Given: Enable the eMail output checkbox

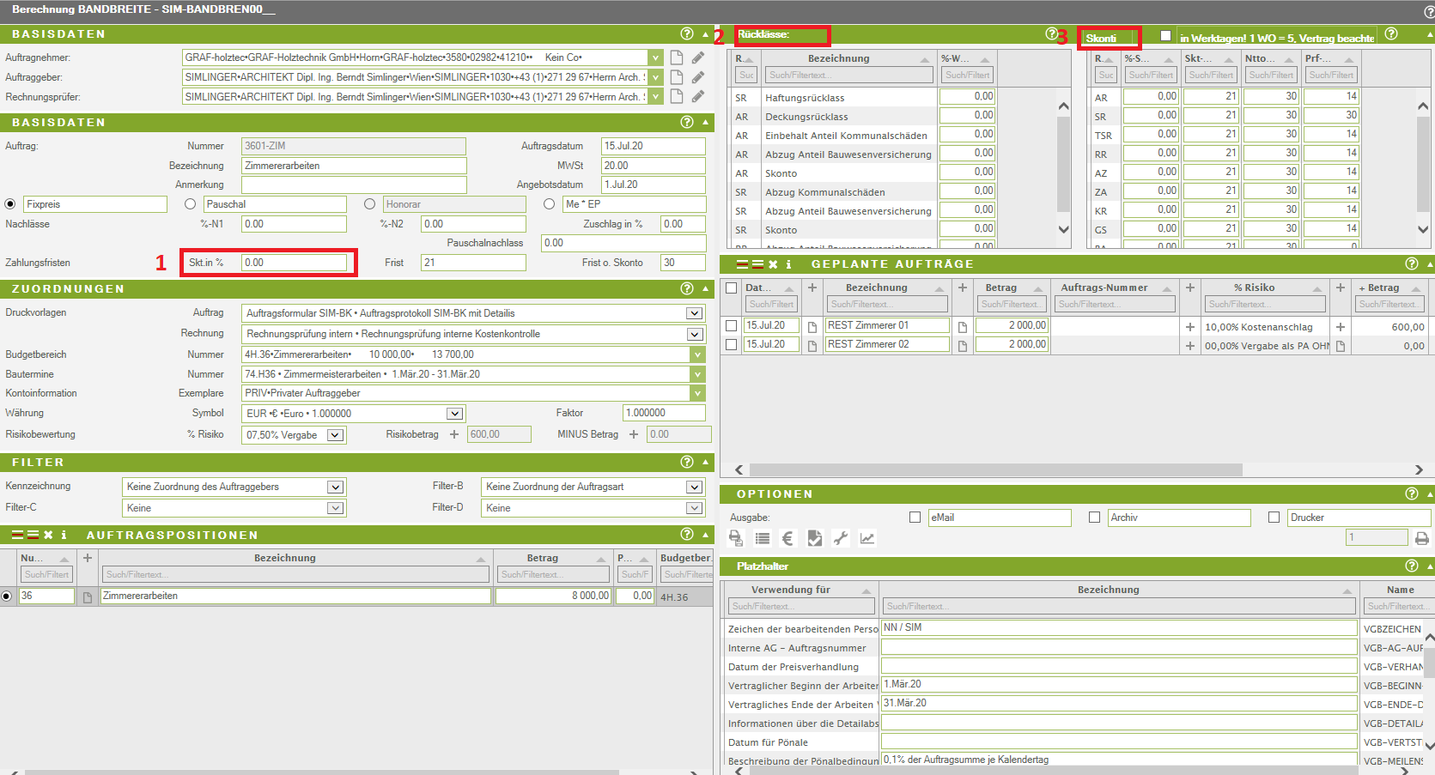Looking at the screenshot, I should [915, 518].
